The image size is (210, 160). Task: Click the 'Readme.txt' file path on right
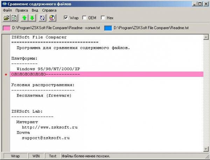[151, 28]
